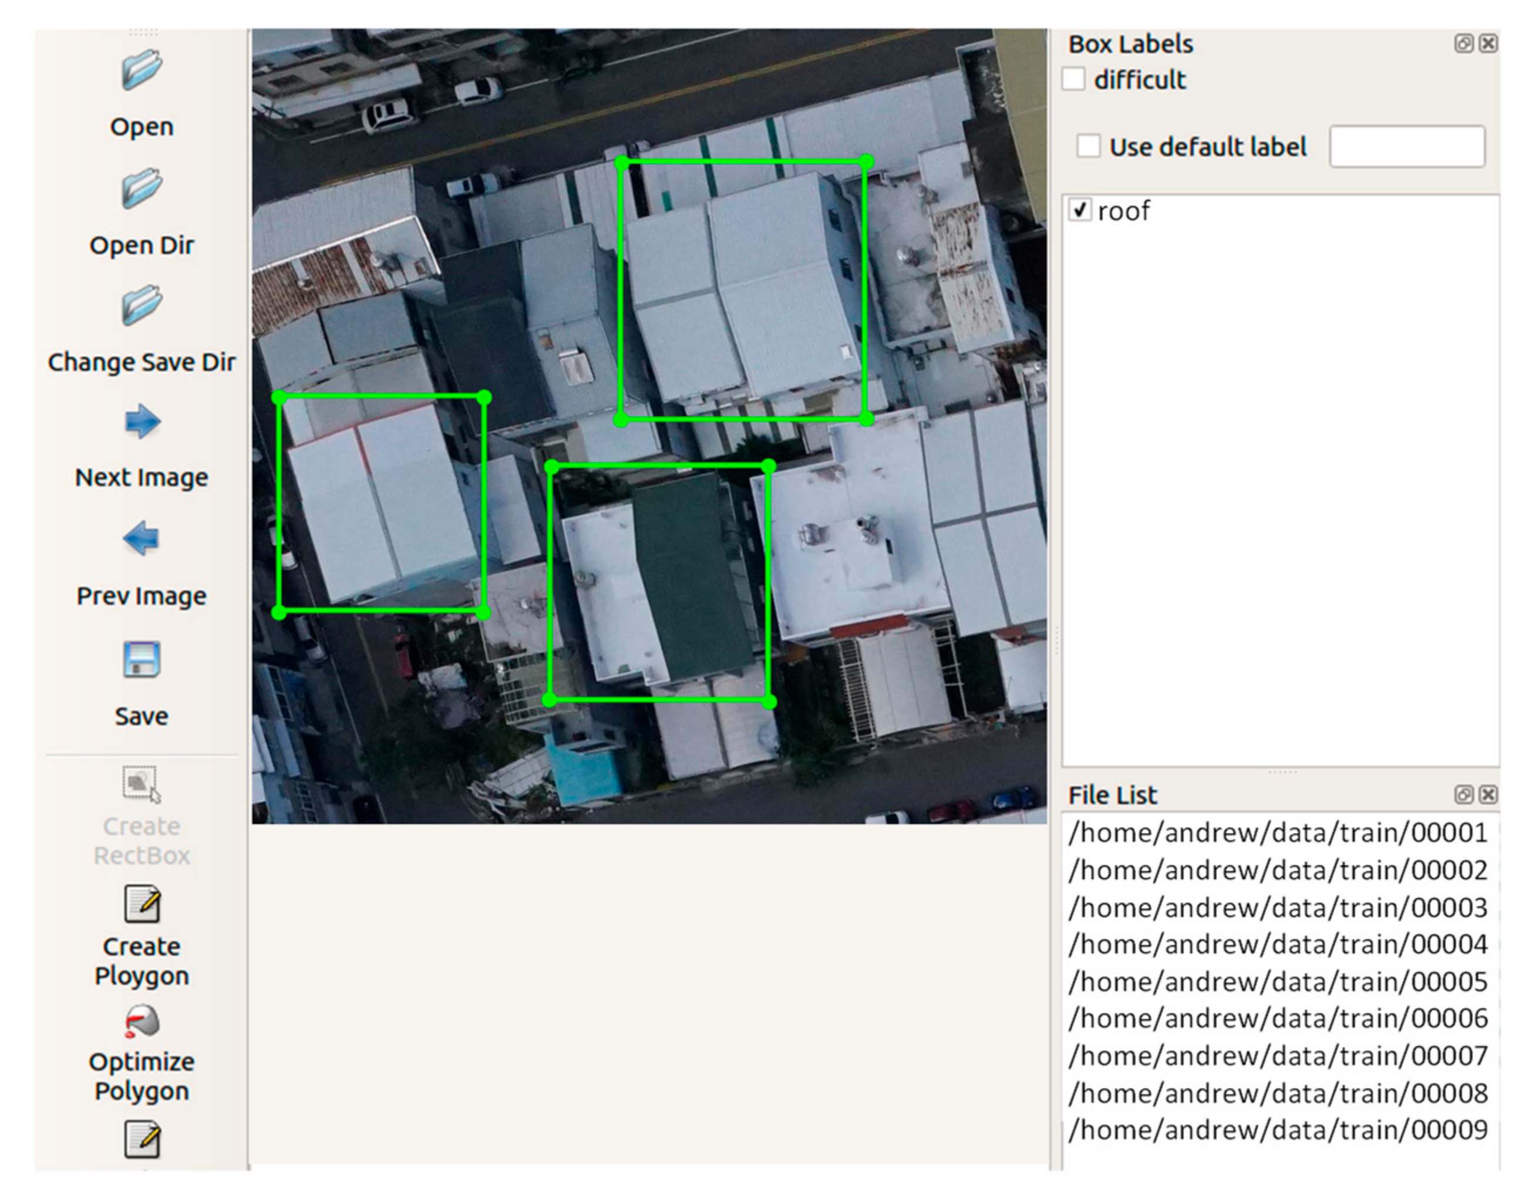1529x1200 pixels.
Task: Uncheck the roof label checkbox
Action: (1079, 210)
